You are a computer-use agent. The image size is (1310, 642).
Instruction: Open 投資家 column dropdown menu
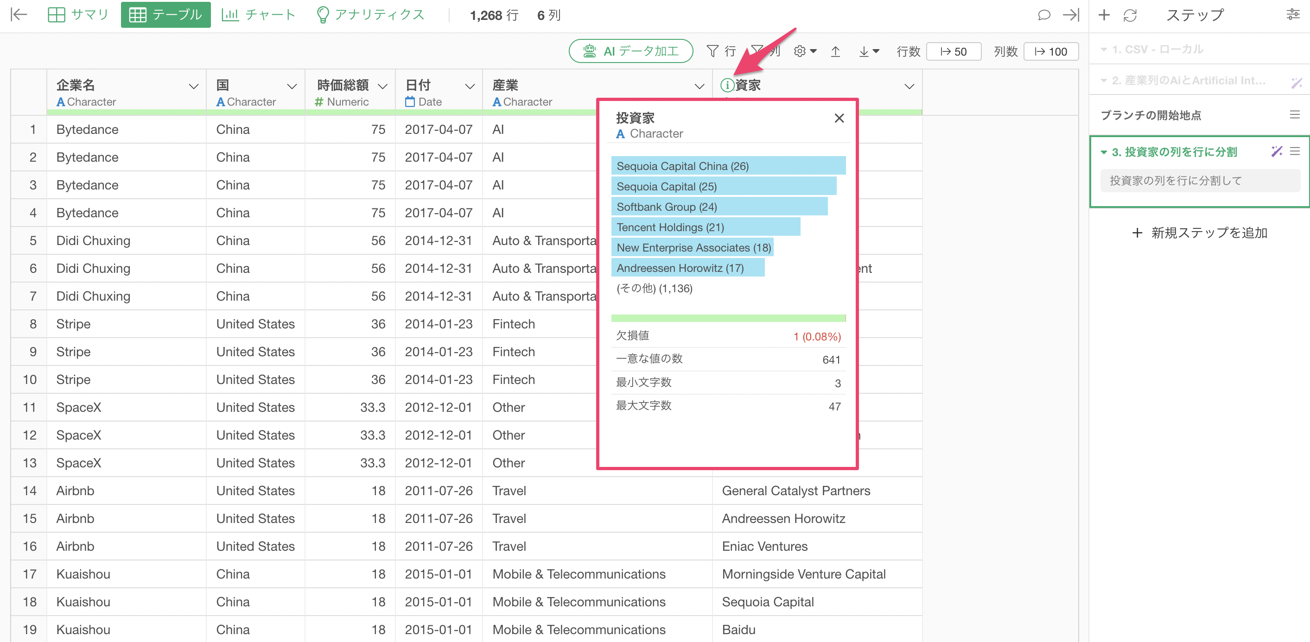pyautogui.click(x=909, y=87)
